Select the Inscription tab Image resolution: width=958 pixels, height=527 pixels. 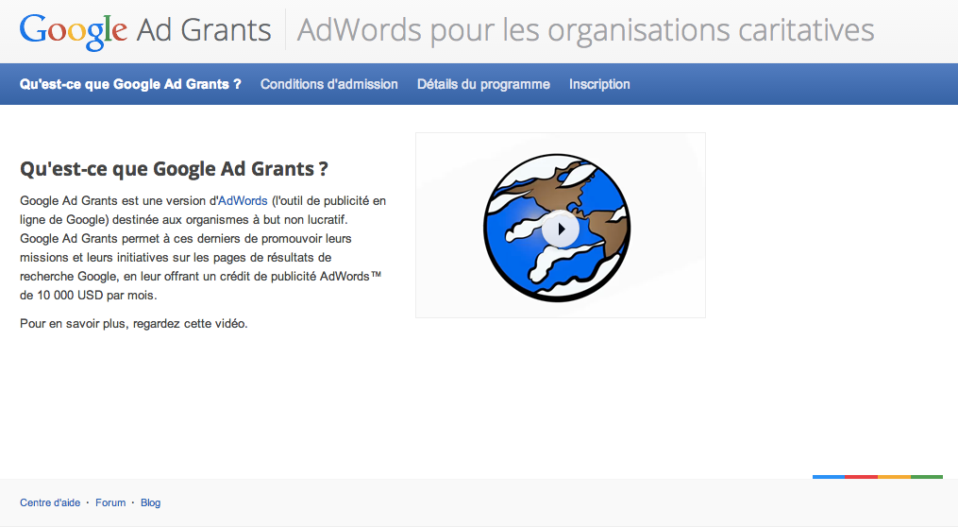tap(599, 84)
